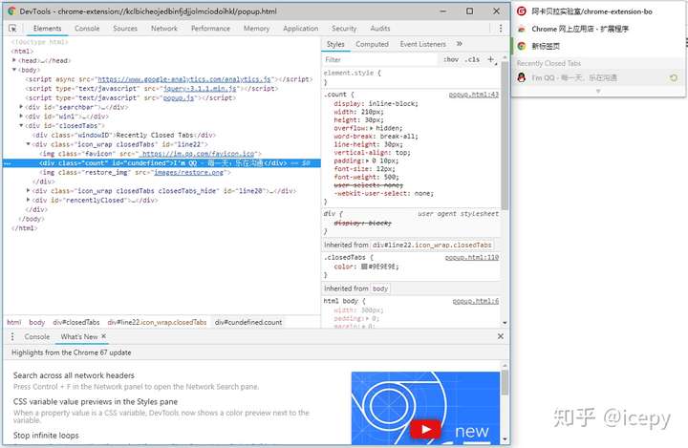This screenshot has width=688, height=448.
Task: Expand the div id win1 node
Action: 21,116
